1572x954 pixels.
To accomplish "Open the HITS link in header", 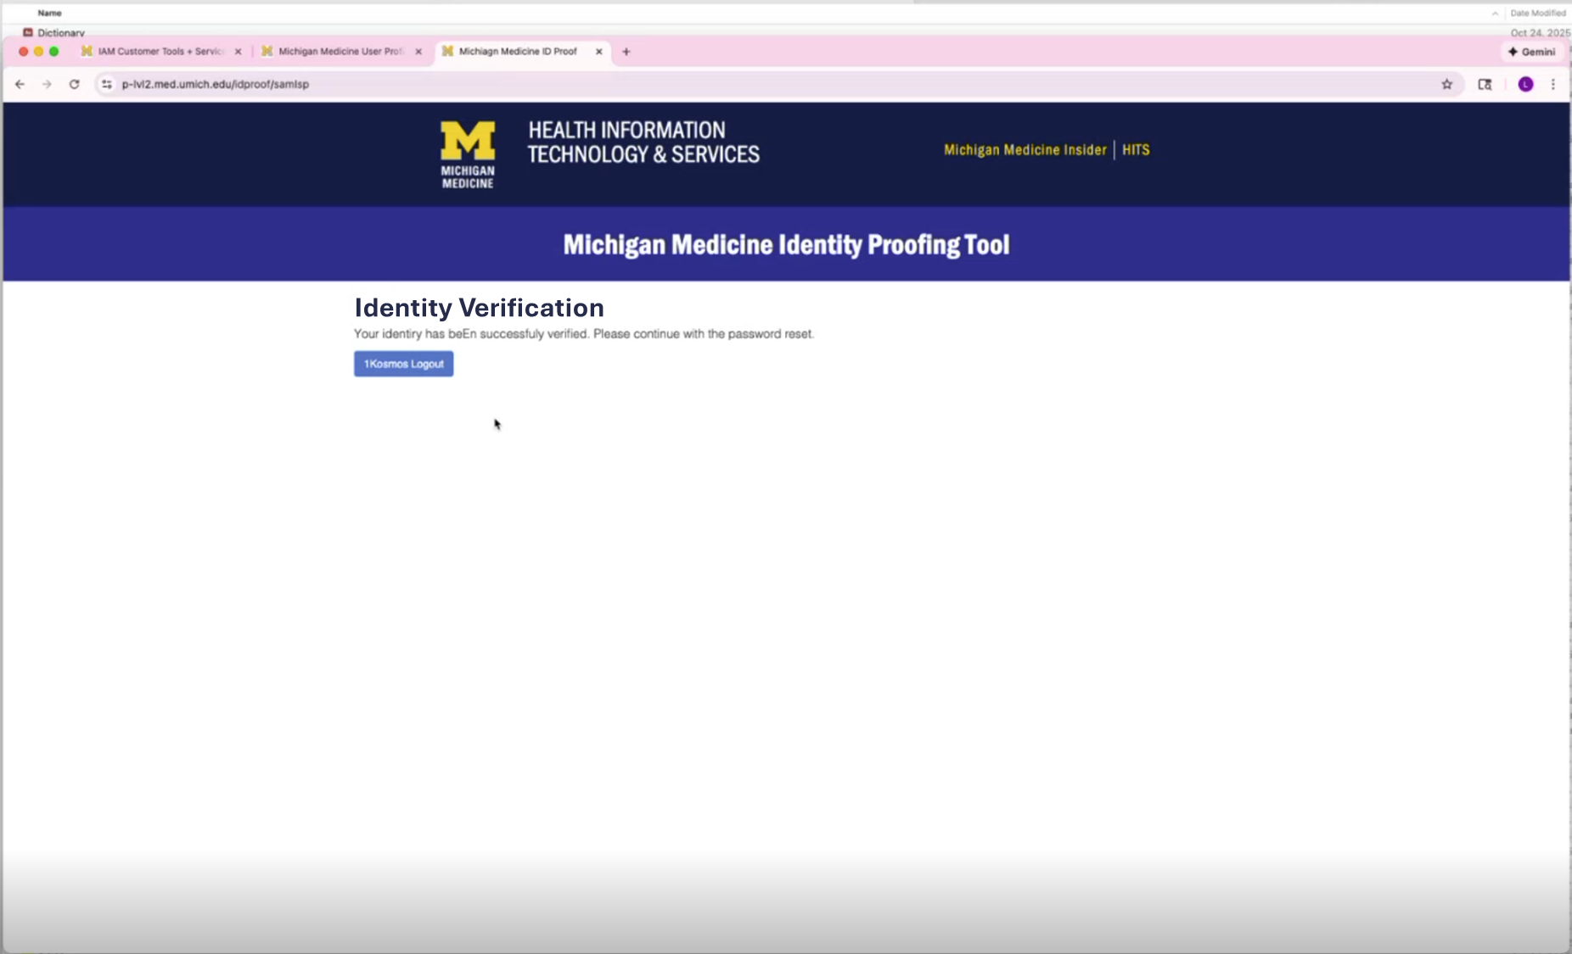I will click(1136, 150).
